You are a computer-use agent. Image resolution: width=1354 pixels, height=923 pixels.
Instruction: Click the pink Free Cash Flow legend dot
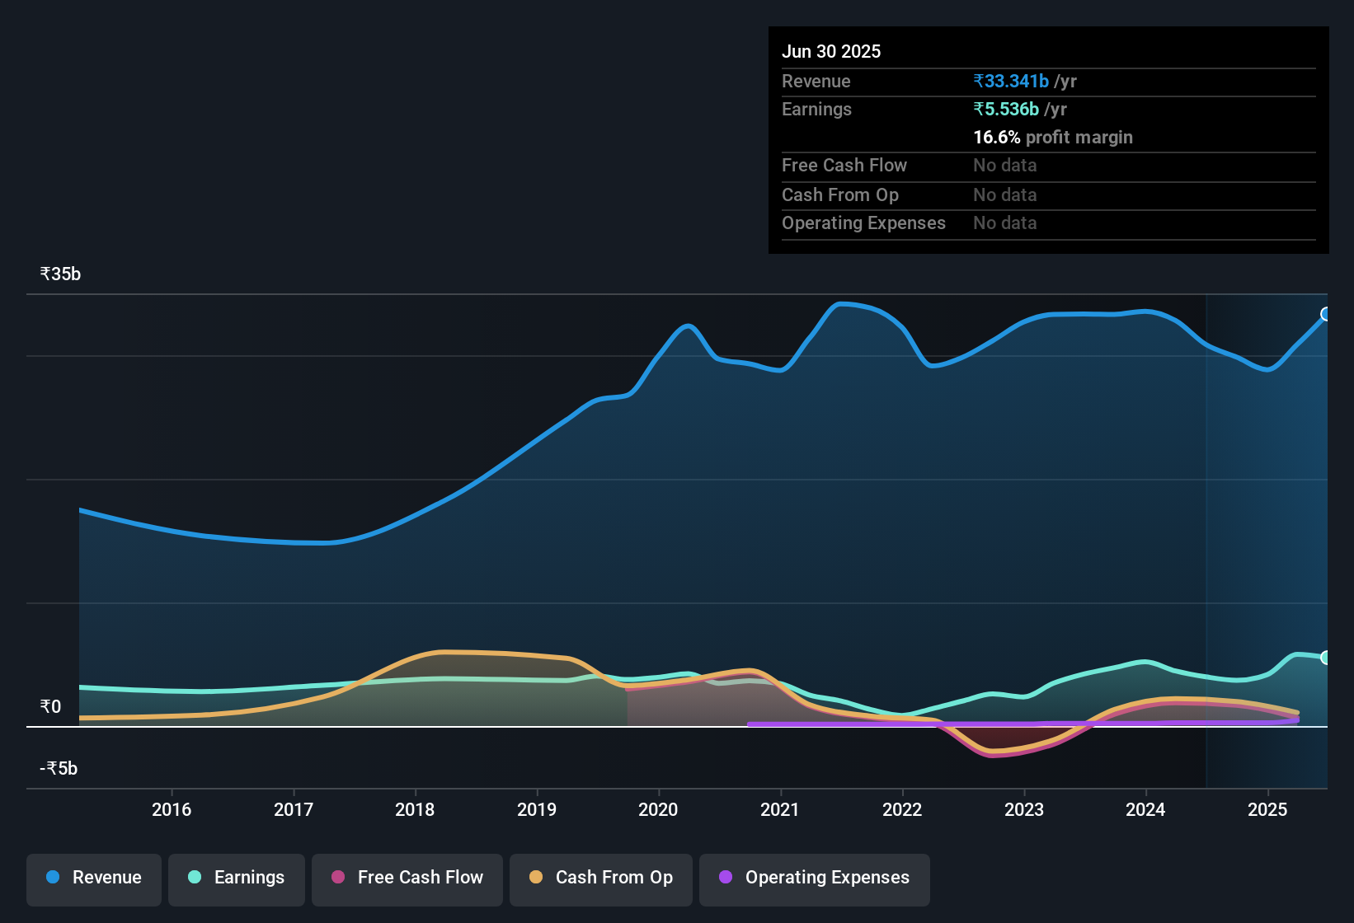click(x=338, y=878)
